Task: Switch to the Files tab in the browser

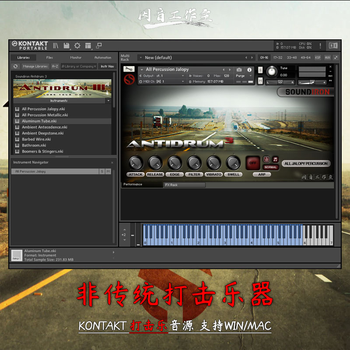Action: (49, 57)
